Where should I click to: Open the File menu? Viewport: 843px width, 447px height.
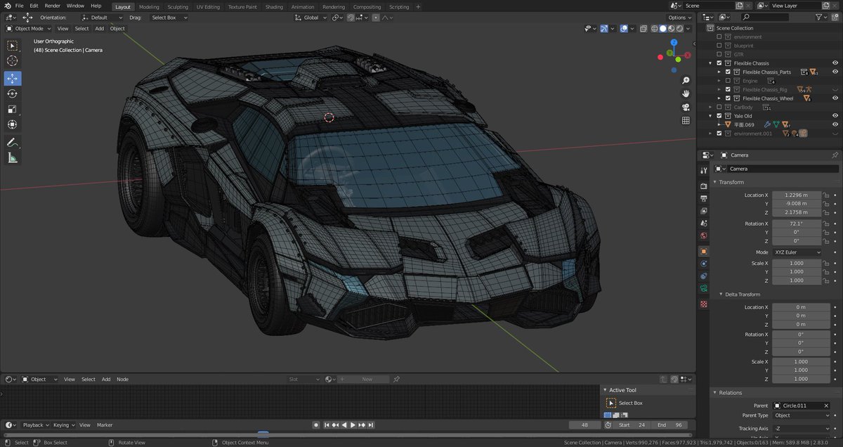click(20, 6)
